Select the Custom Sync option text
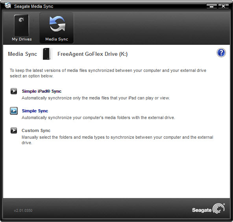Viewport: 233px width, 222px height. [36, 130]
